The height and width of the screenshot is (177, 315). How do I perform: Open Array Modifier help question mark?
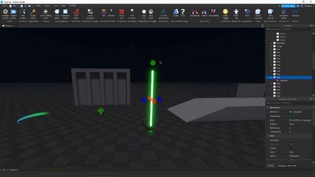click(x=183, y=12)
